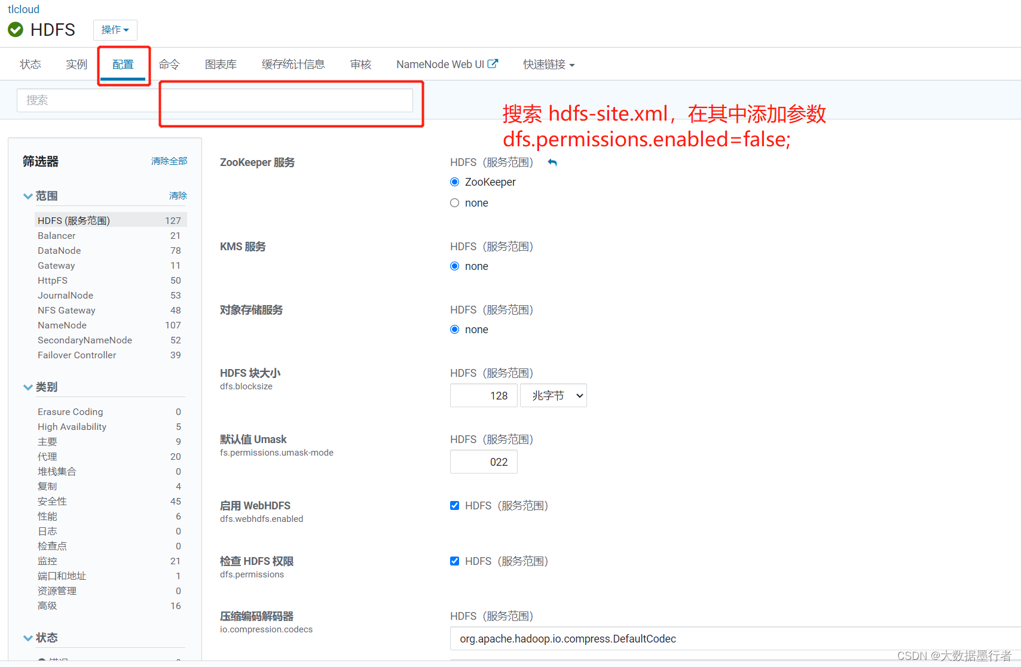Open NameNode Web UI via external link icon
The width and height of the screenshot is (1021, 667).
(x=493, y=63)
